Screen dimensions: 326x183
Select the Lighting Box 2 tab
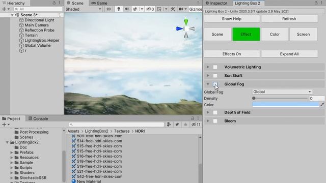click(x=248, y=3)
